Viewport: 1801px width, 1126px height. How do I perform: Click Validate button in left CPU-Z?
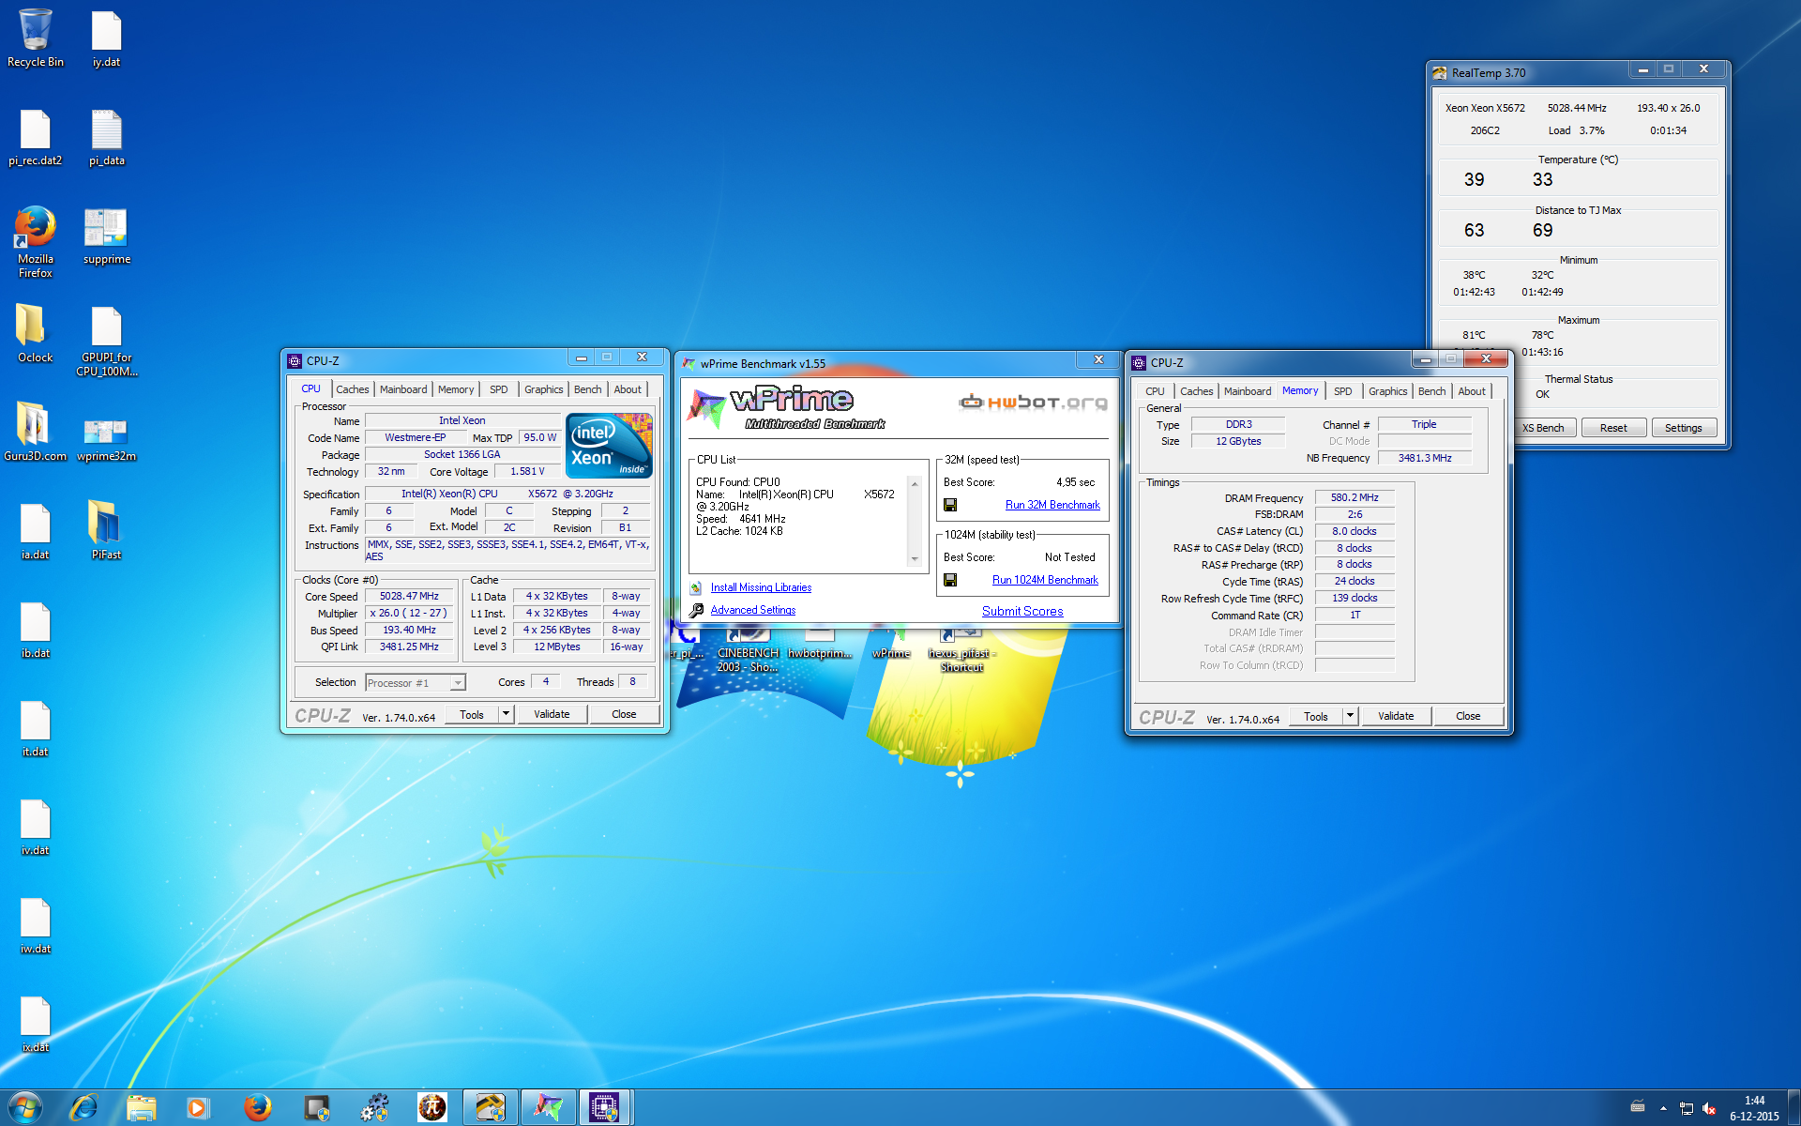point(552,714)
